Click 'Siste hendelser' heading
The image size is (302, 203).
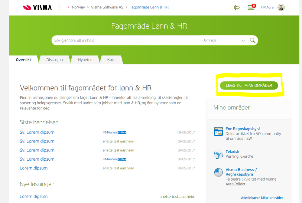point(39,122)
